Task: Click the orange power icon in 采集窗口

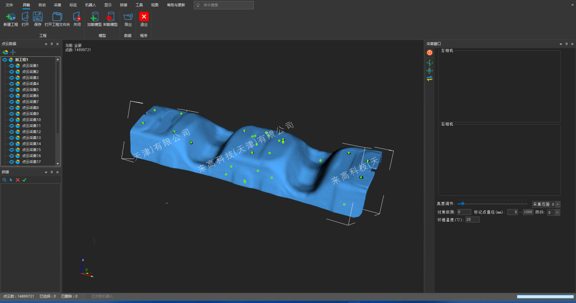Action: pyautogui.click(x=429, y=53)
